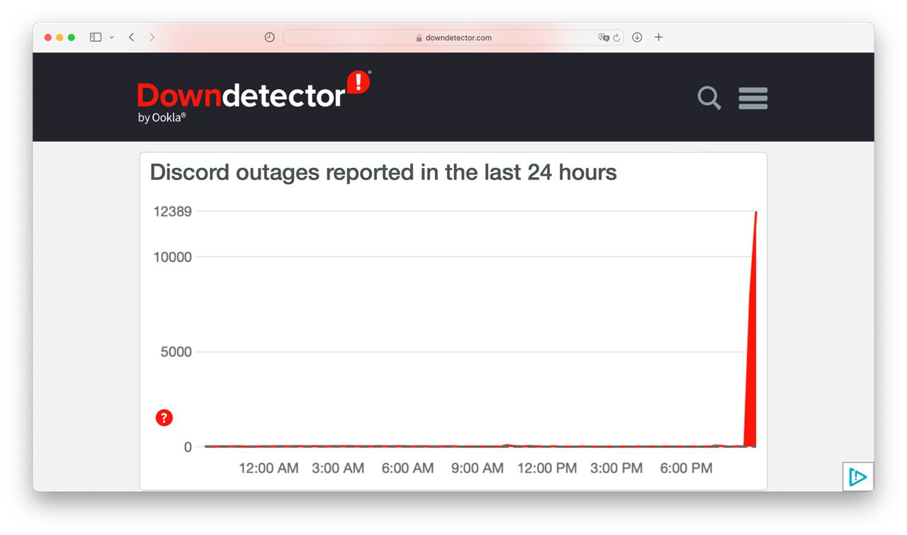This screenshot has width=907, height=535.
Task: Click the 12389 peak value label
Action: 172,211
